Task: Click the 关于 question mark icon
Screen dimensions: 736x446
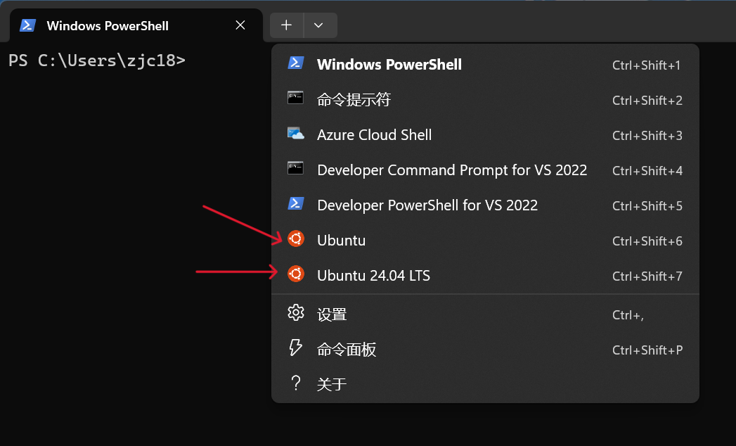Action: coord(296,383)
